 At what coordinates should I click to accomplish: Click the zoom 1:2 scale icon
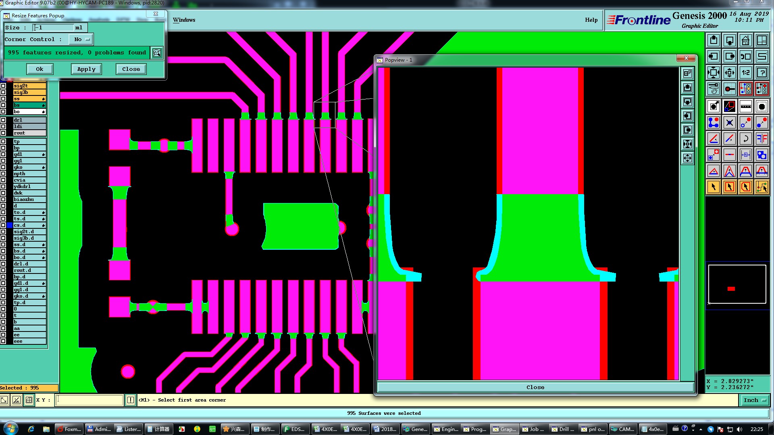(745, 73)
